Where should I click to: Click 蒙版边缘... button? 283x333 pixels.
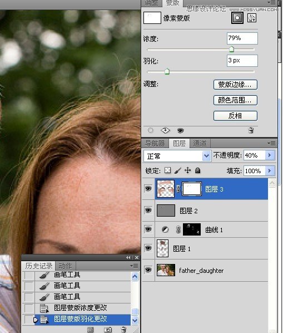[x=235, y=85]
